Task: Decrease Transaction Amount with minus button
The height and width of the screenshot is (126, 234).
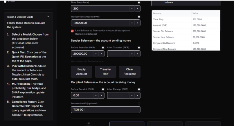Action: [132, 23]
